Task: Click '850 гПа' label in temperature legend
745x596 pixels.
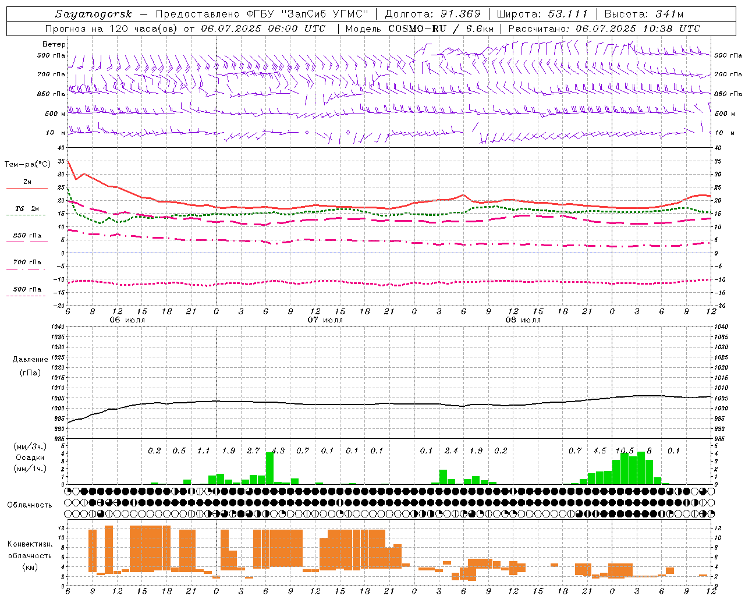Action: (x=27, y=236)
